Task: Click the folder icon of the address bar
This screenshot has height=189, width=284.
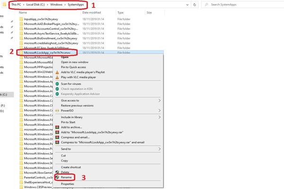Action: click(5, 5)
